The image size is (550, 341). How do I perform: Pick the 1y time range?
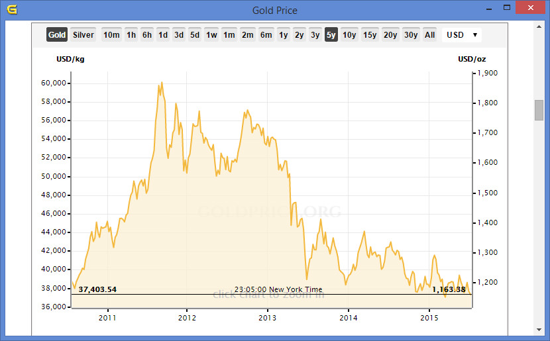click(x=283, y=35)
